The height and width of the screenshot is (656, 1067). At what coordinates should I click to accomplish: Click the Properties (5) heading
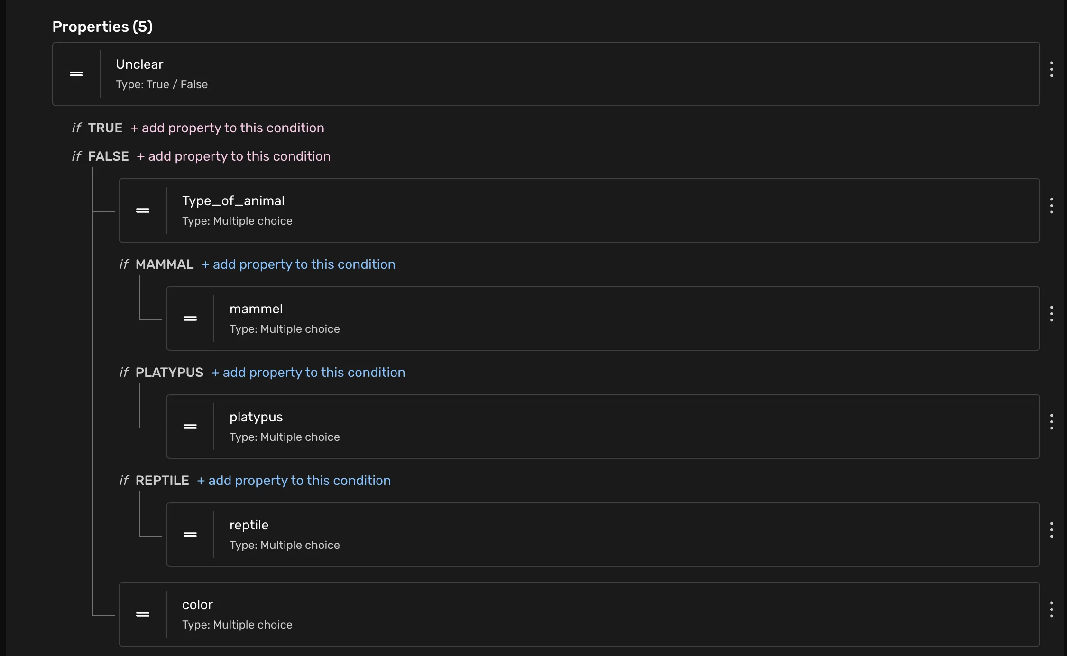pos(102,27)
